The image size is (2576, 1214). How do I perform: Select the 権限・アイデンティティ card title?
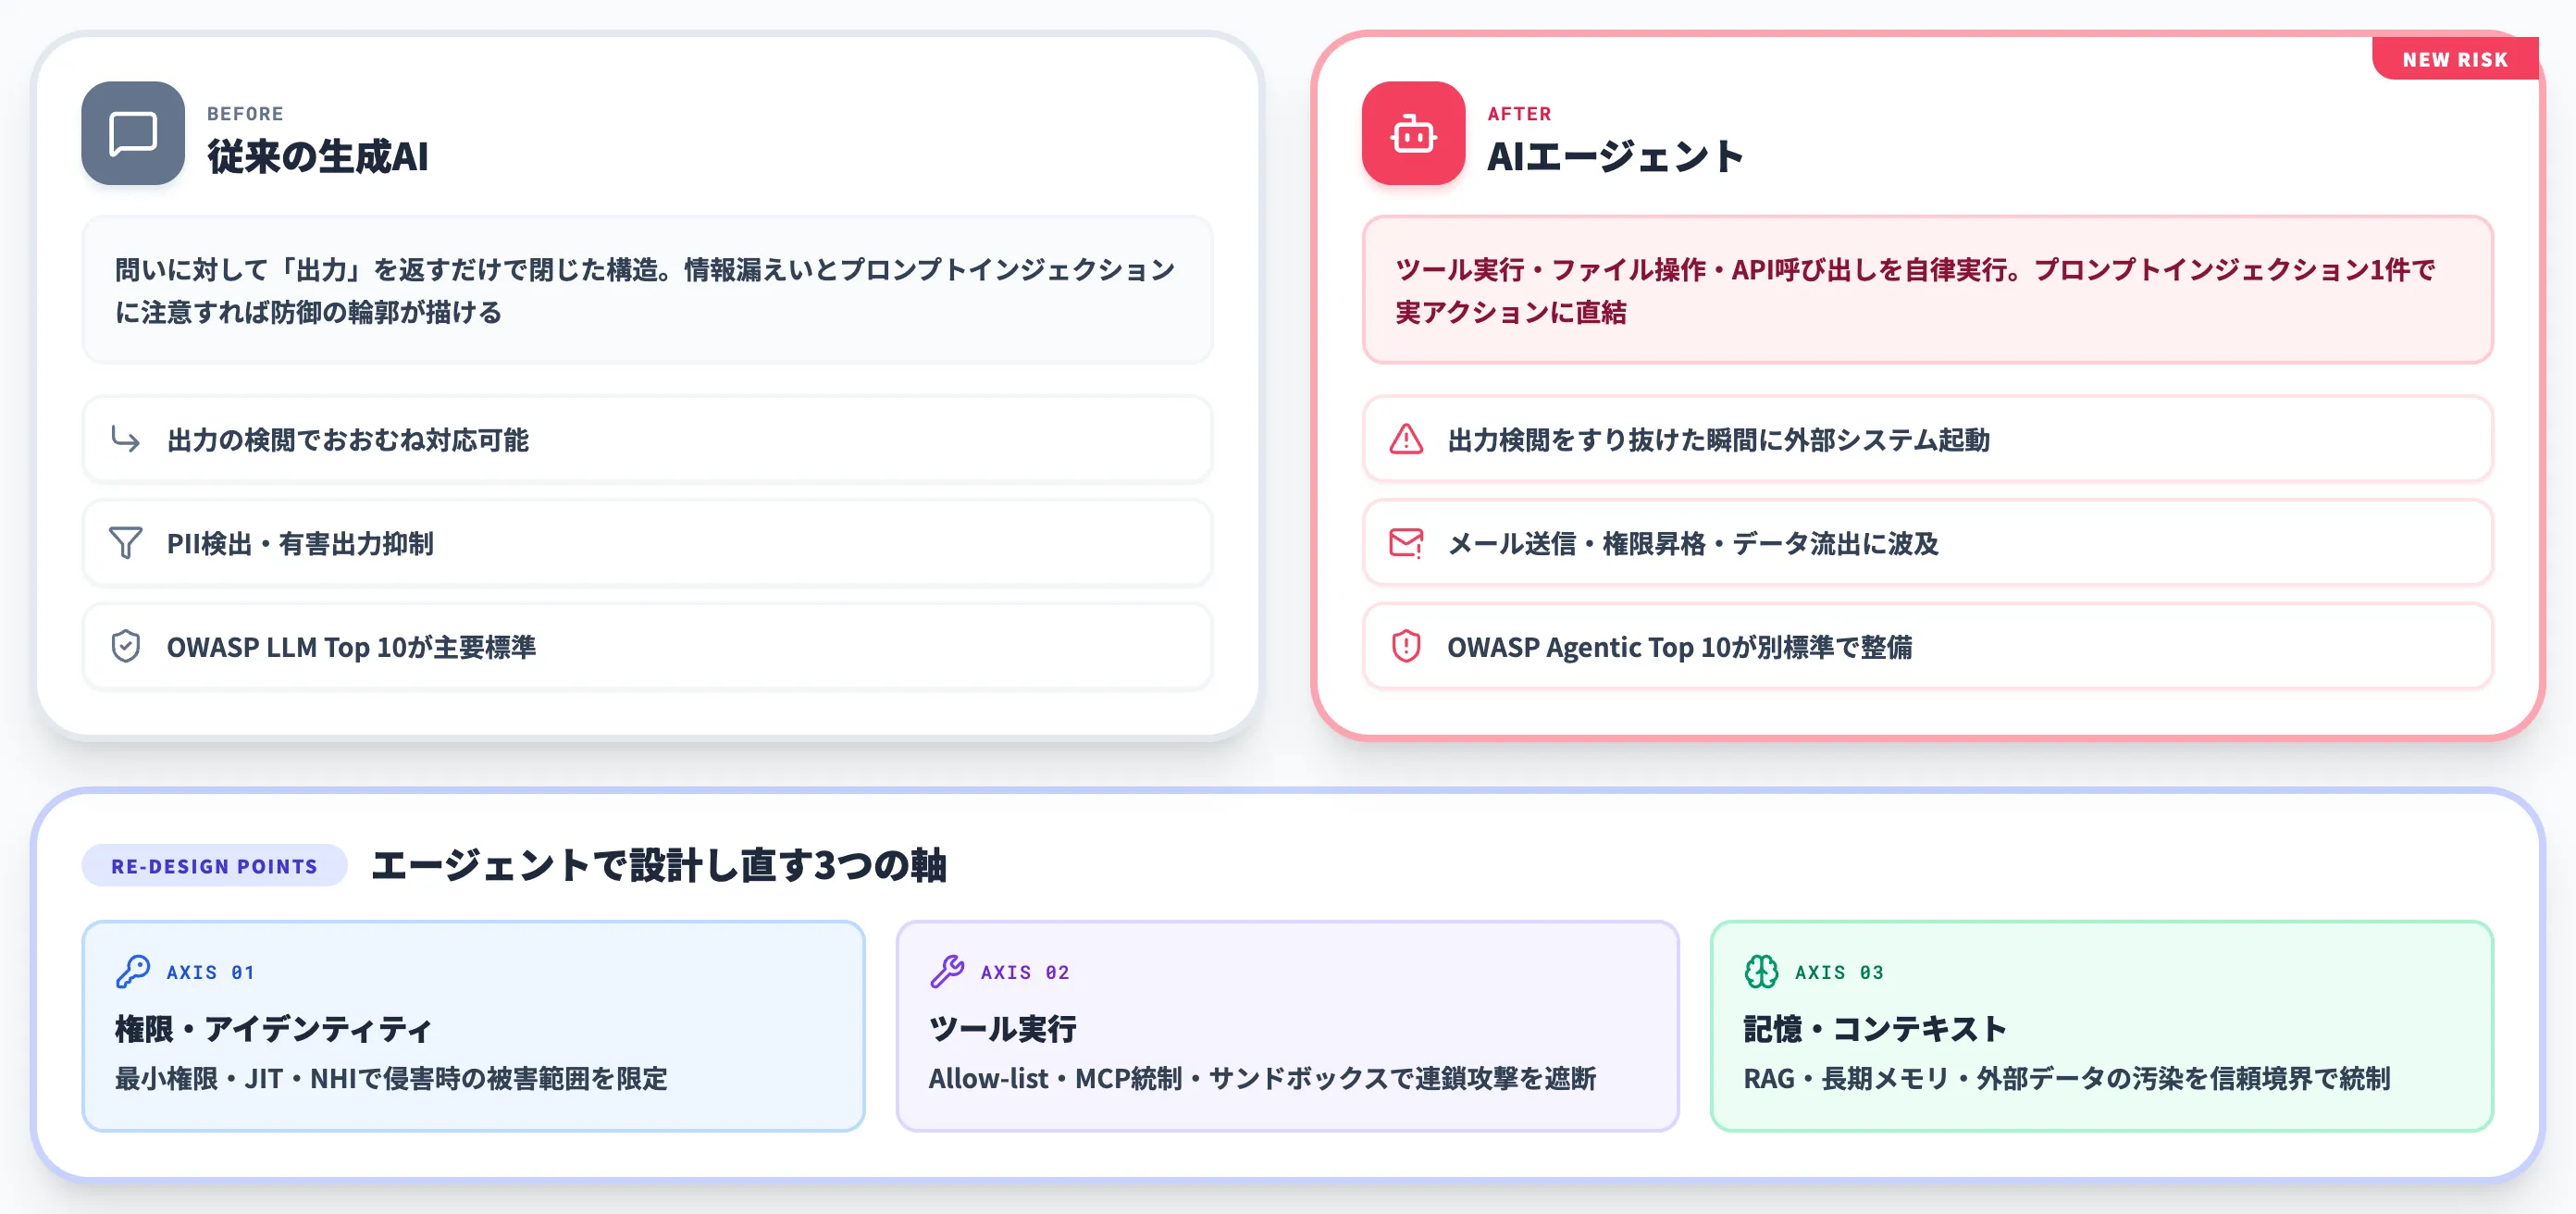coord(273,1028)
